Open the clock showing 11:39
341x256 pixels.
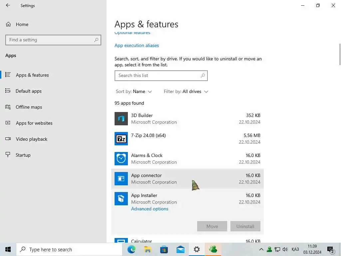tap(312, 249)
